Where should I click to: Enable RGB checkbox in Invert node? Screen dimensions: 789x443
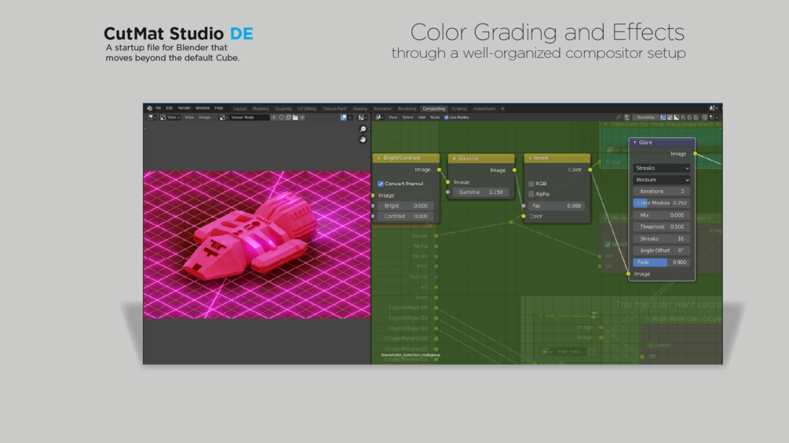coord(531,183)
